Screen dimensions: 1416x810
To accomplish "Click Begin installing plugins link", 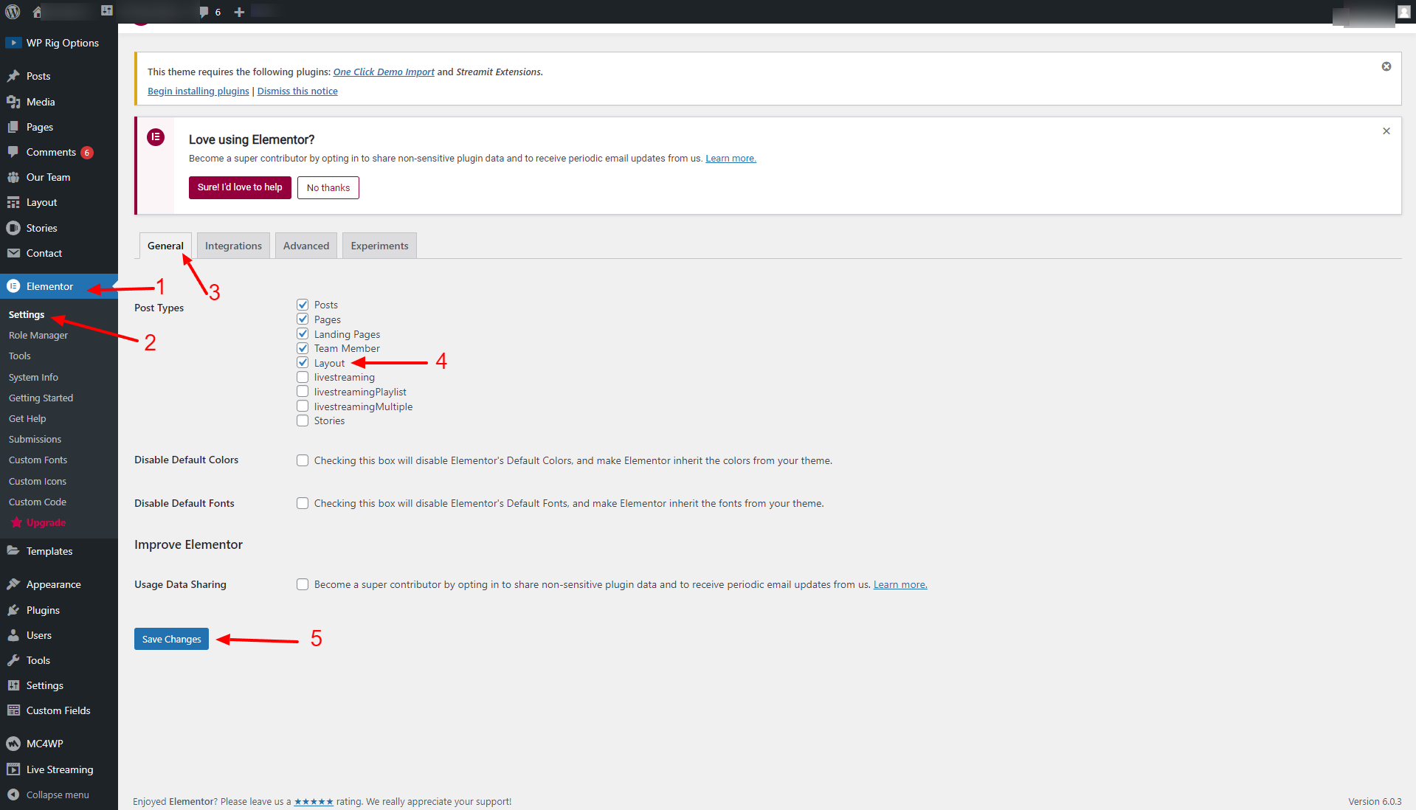I will [x=198, y=91].
